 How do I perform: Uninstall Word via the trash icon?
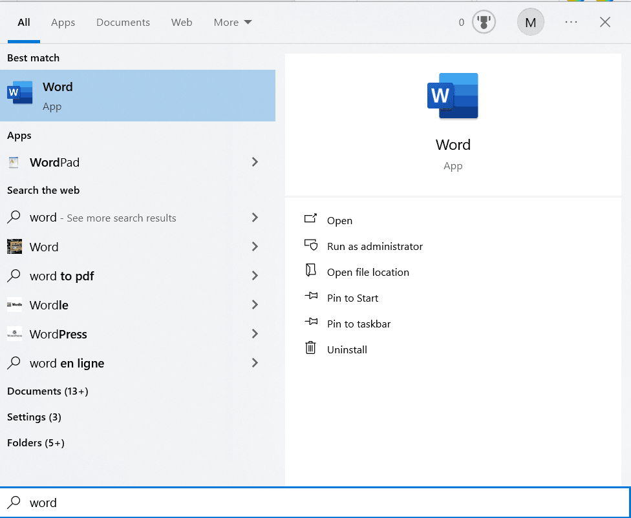coord(311,349)
